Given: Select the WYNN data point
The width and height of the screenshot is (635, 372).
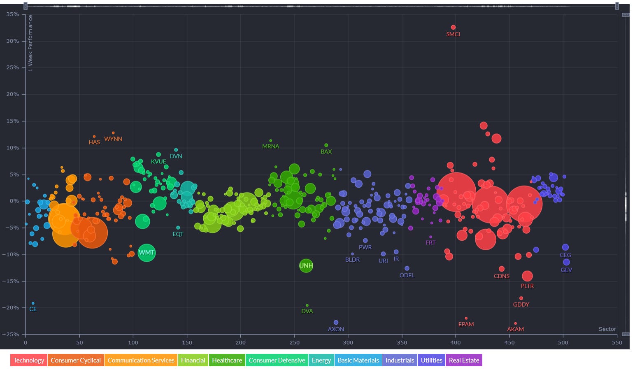Looking at the screenshot, I should (x=113, y=133).
